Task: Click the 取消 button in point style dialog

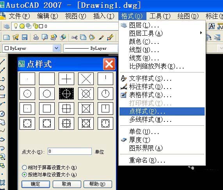Action: (67, 184)
